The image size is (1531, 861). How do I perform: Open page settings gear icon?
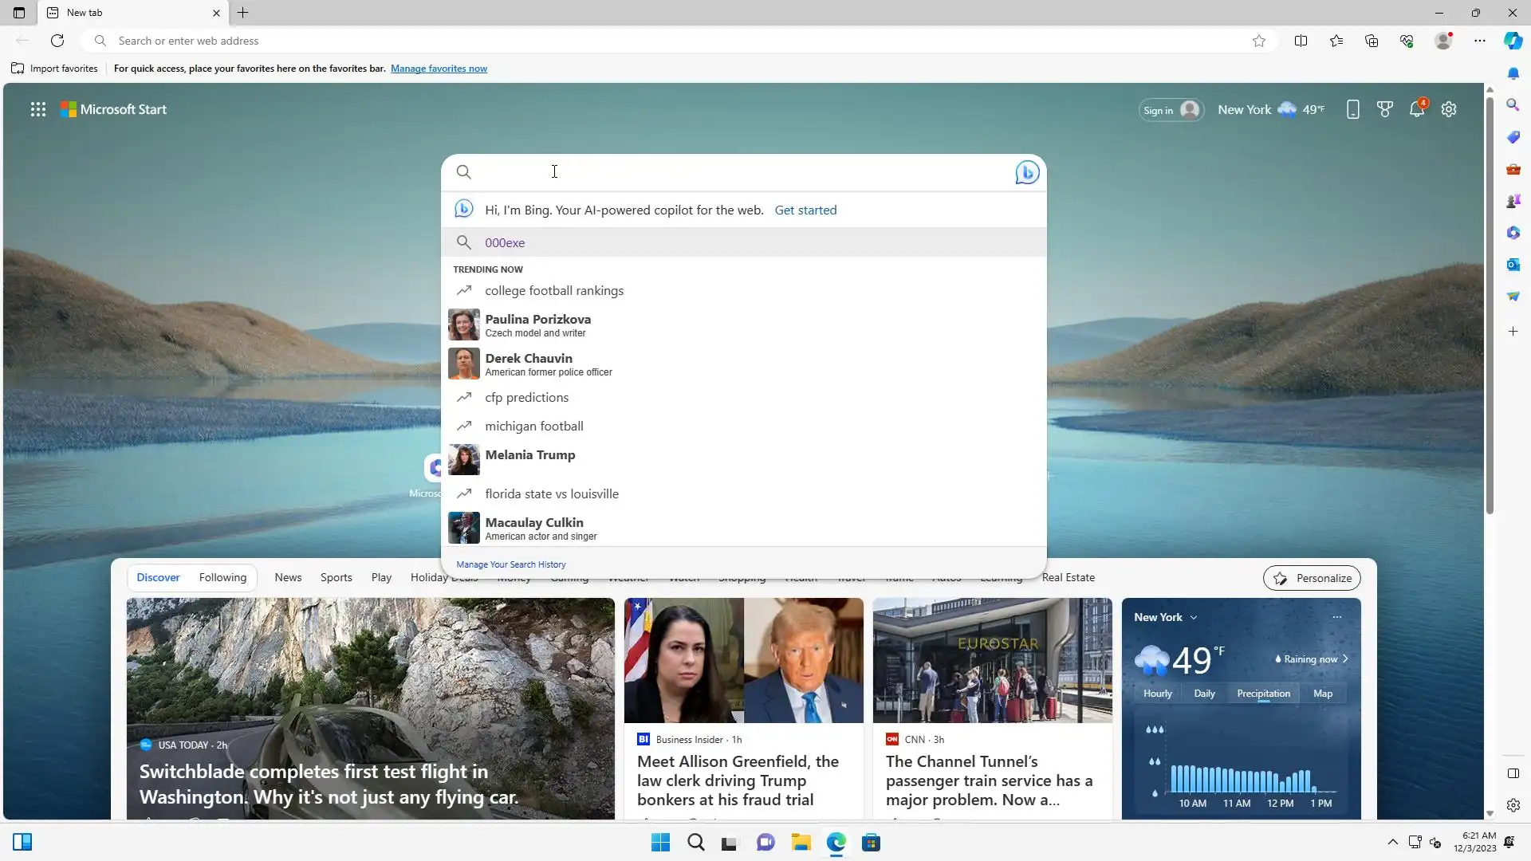(x=1449, y=110)
